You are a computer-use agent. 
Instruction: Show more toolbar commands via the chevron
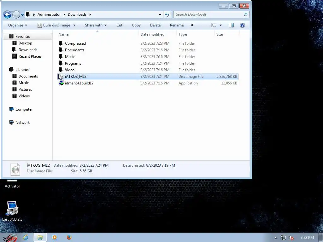(x=192, y=25)
